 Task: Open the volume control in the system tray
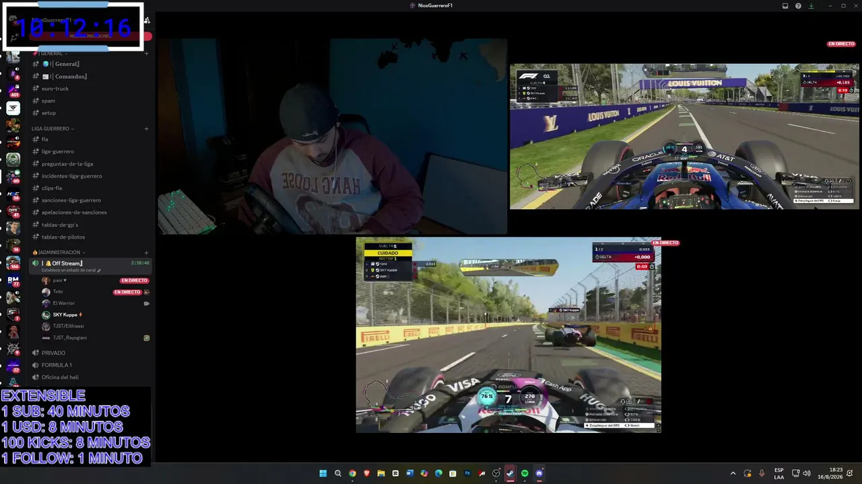pyautogui.click(x=807, y=473)
